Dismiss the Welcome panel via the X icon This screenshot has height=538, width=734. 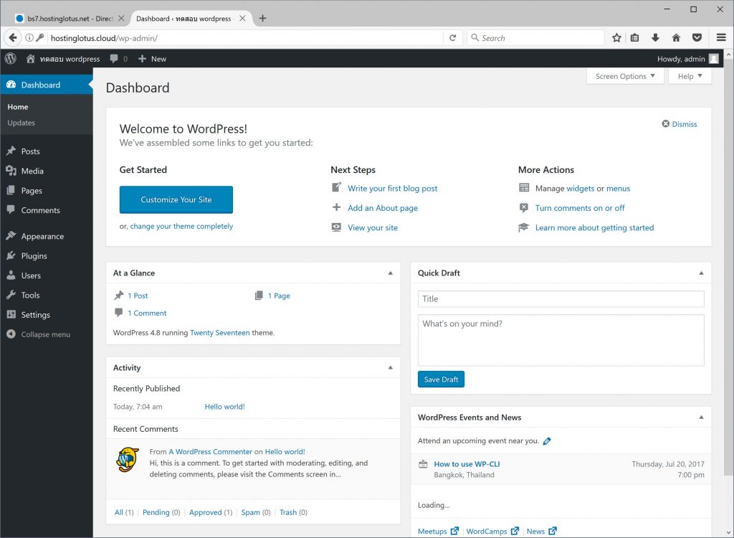(x=665, y=123)
